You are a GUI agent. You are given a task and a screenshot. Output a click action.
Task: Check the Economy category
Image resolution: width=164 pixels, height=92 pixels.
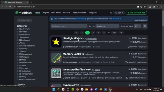pyautogui.click(x=17, y=37)
